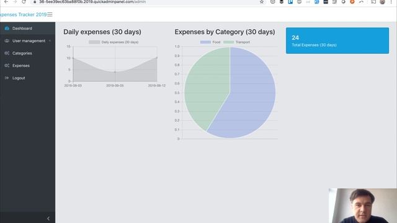This screenshot has width=397, height=223.
Task: Toggle the sidebar with the hamburger icon
Action: (50, 14)
